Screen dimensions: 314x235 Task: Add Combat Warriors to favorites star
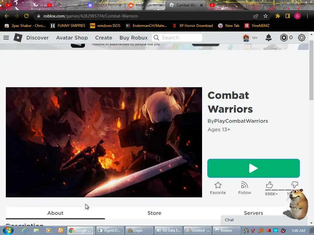(218, 185)
